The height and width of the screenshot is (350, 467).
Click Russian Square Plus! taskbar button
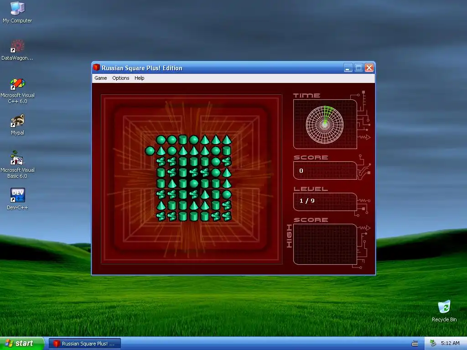tap(85, 344)
